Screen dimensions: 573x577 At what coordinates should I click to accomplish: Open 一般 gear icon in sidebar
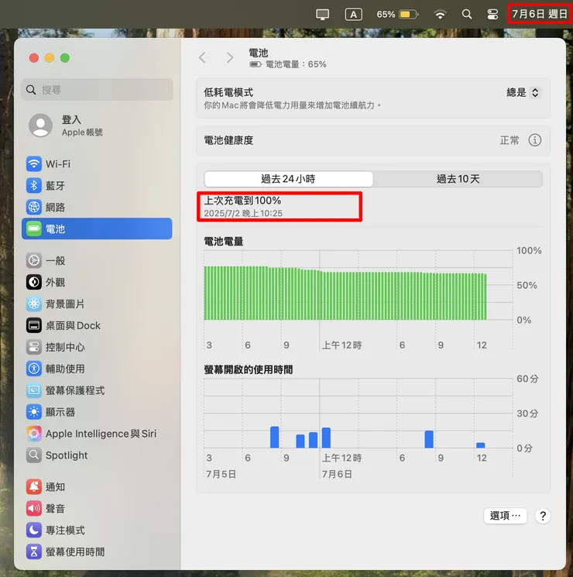click(34, 260)
